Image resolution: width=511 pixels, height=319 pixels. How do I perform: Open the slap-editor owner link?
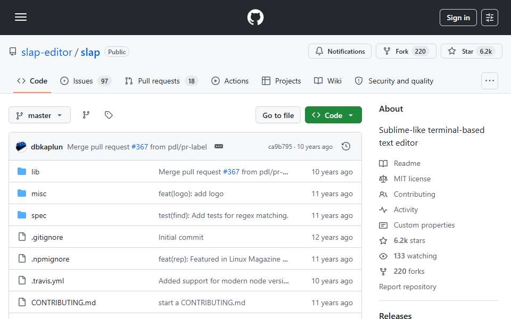[x=47, y=52]
